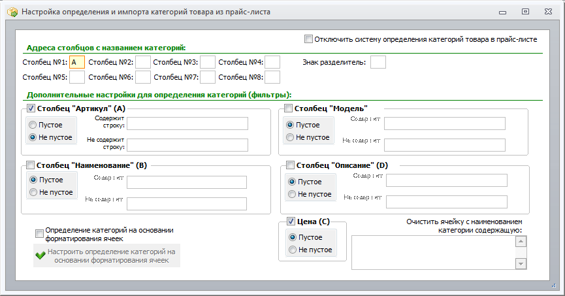Uncheck the Столбец "Артикул" (A) checkbox
Image resolution: width=565 pixels, height=296 pixels.
point(31,108)
